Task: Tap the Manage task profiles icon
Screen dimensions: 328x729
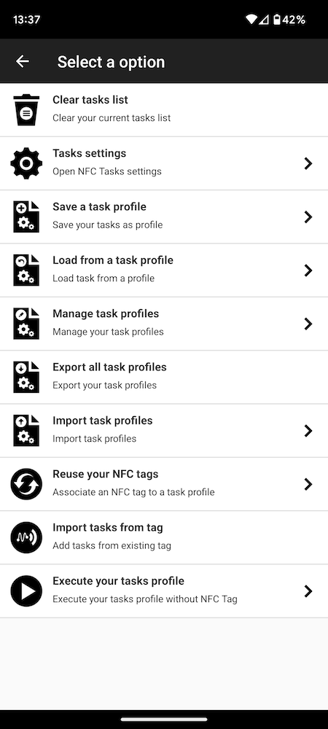Action: pyautogui.click(x=26, y=324)
